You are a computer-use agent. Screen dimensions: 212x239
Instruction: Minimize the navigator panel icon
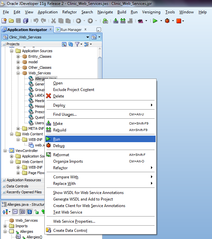(x=99, y=30)
